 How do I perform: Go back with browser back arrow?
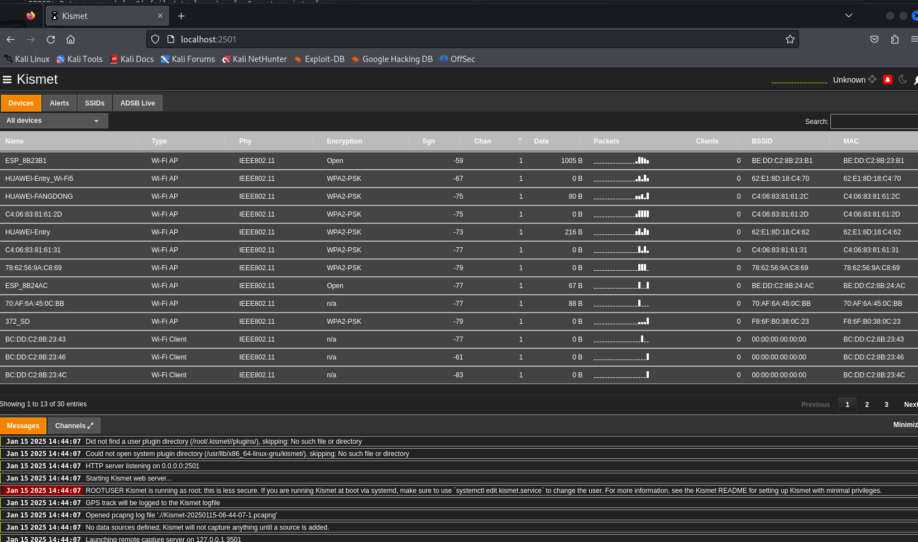tap(11, 39)
